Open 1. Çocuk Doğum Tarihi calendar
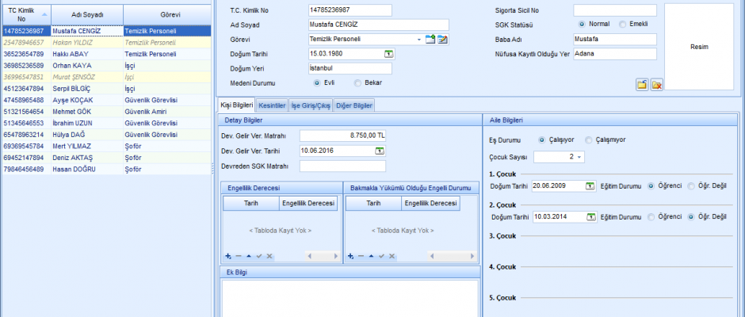The width and height of the screenshot is (745, 317). 589,185
